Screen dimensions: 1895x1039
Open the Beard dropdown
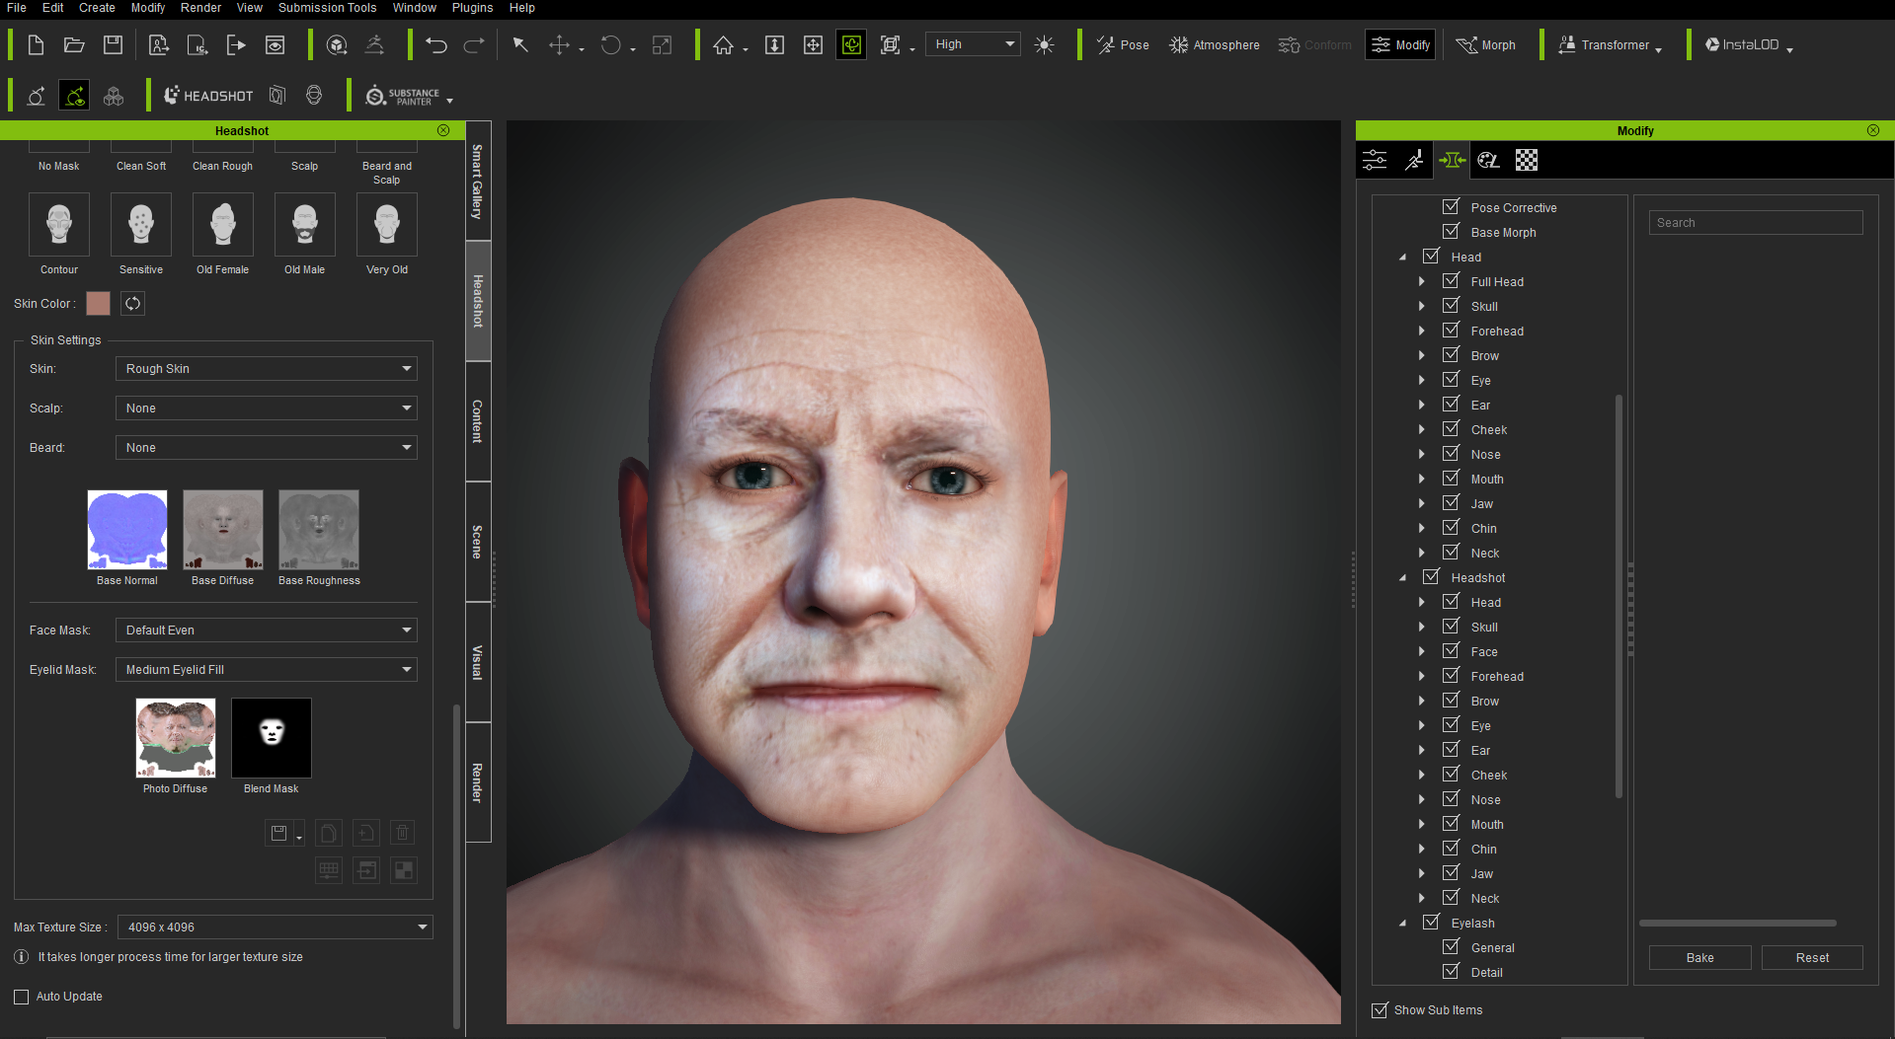pos(267,448)
